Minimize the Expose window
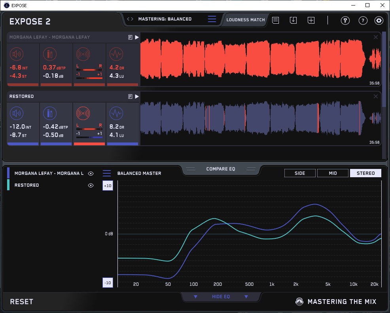This screenshot has width=390, height=313. pyautogui.click(x=353, y=5)
